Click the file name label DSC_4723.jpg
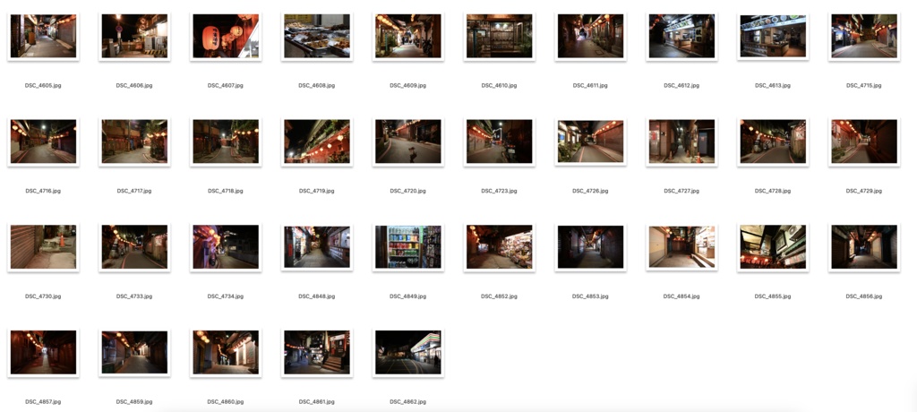This screenshot has width=917, height=412. click(x=500, y=191)
